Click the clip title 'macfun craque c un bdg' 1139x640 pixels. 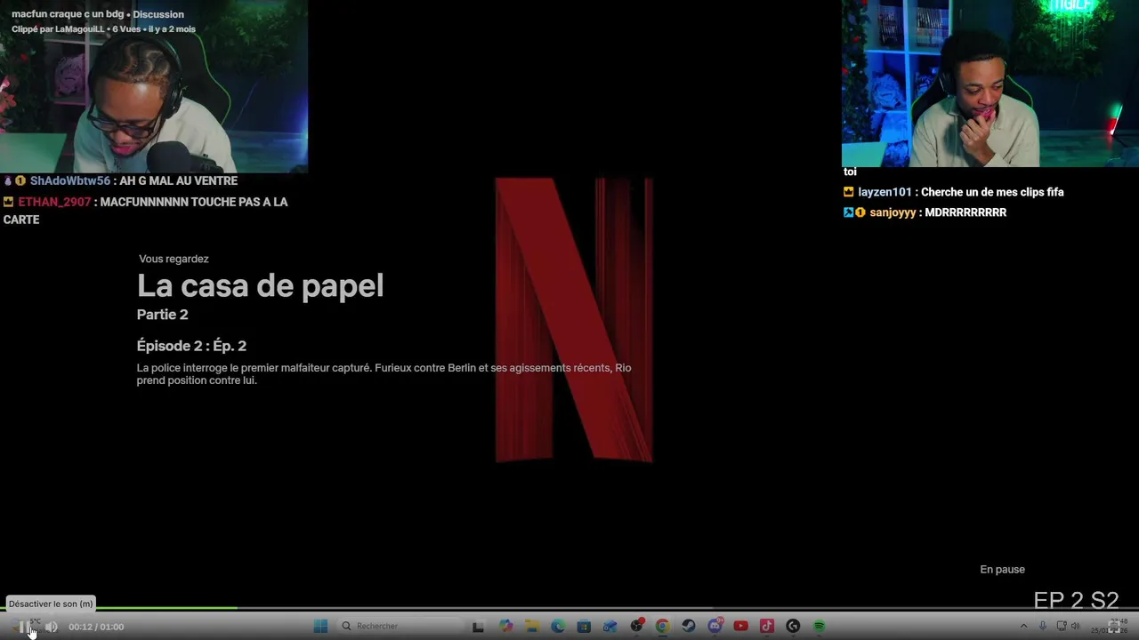tap(69, 14)
